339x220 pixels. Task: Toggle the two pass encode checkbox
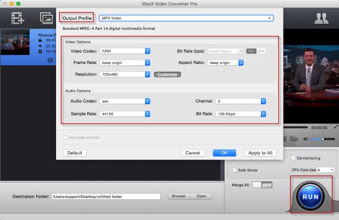65,138
